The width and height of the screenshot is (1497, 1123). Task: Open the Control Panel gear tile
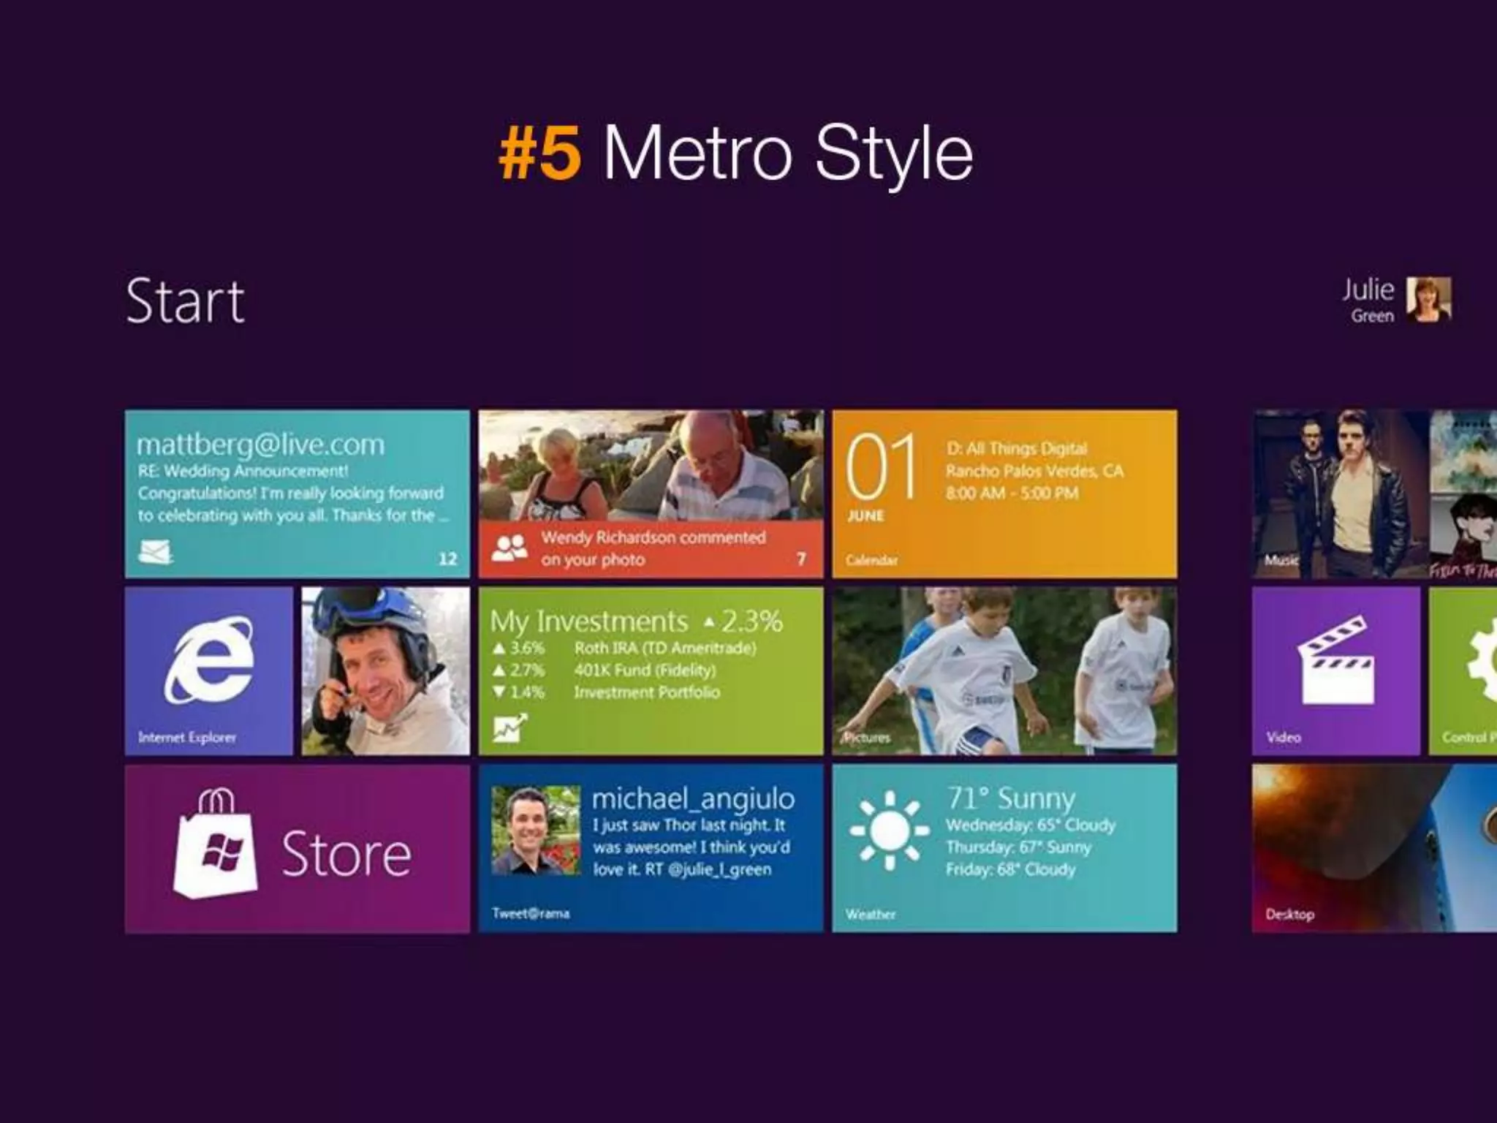pos(1464,670)
